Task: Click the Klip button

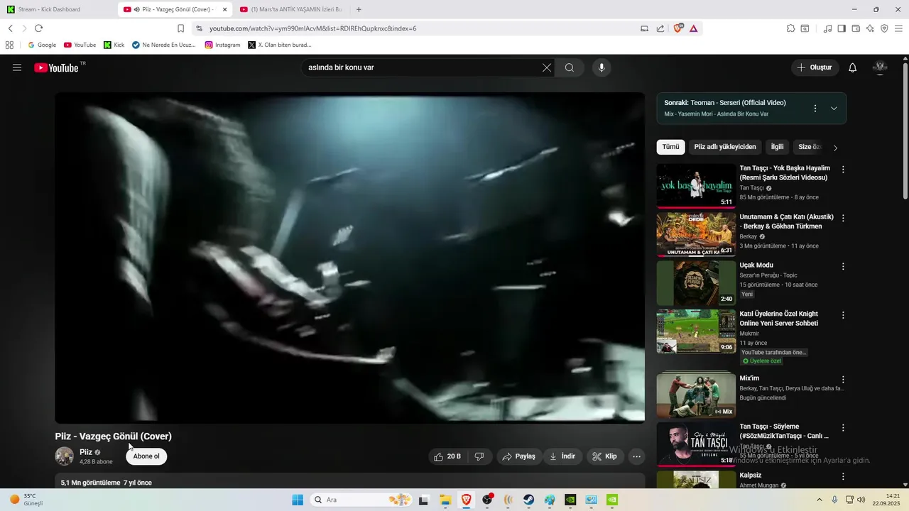Action: 605,456
